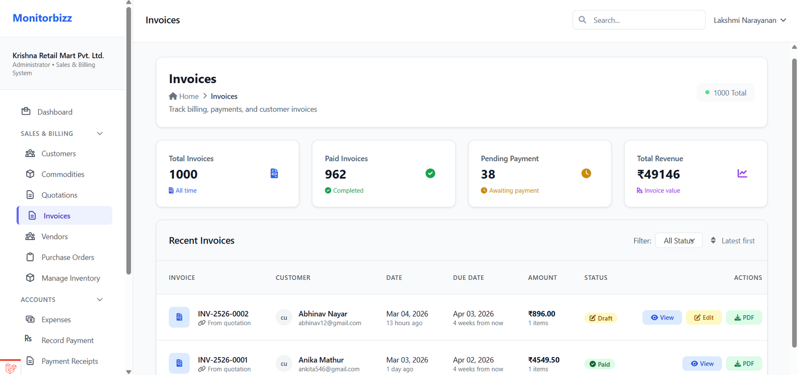Click the INV-2526-0002 invoice number
Image resolution: width=798 pixels, height=375 pixels.
click(223, 314)
